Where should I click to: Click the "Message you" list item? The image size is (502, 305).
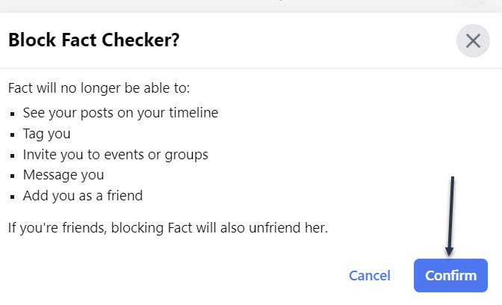tap(63, 175)
